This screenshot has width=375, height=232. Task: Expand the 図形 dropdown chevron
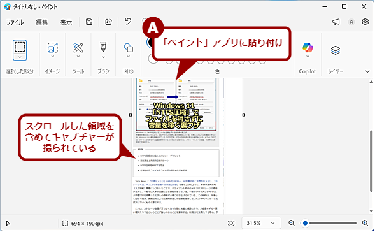click(x=129, y=57)
